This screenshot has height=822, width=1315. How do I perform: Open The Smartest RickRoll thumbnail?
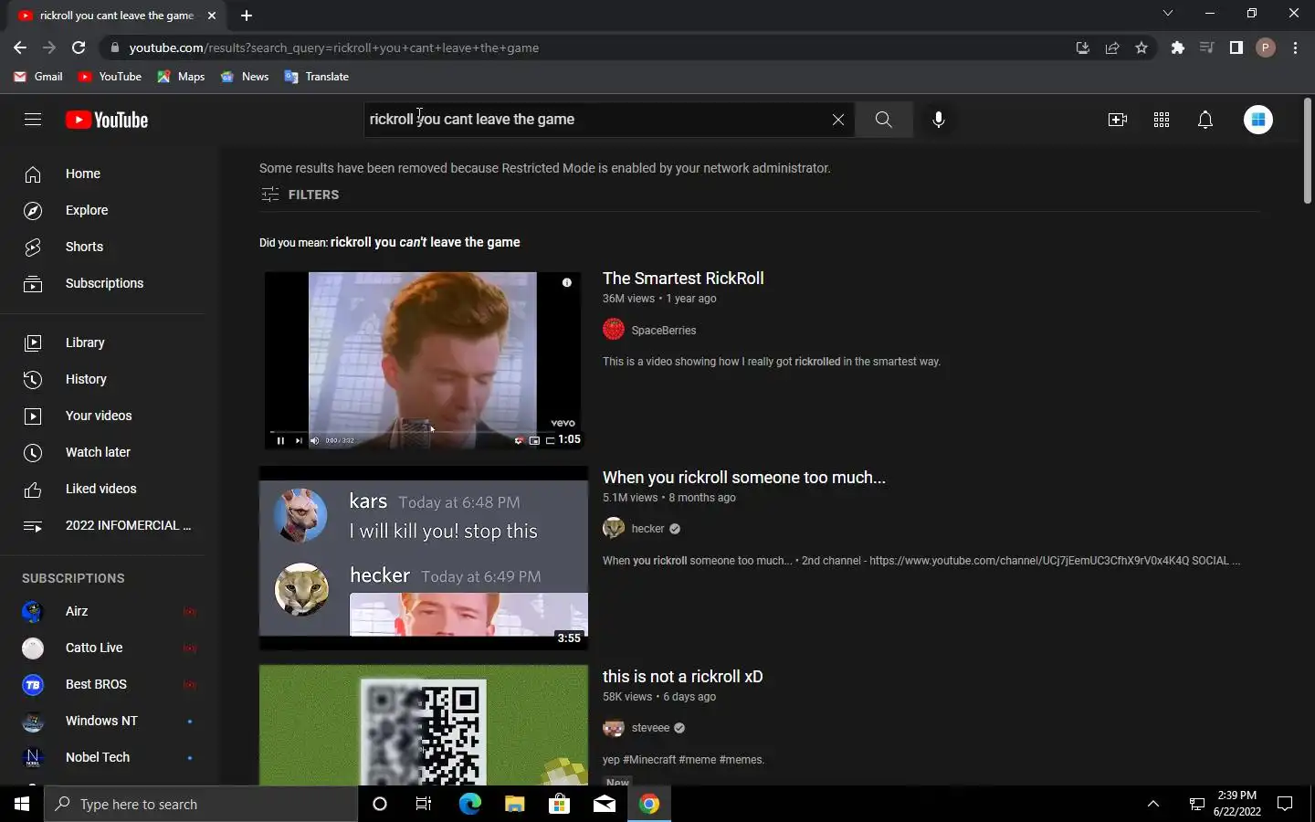tap(424, 361)
